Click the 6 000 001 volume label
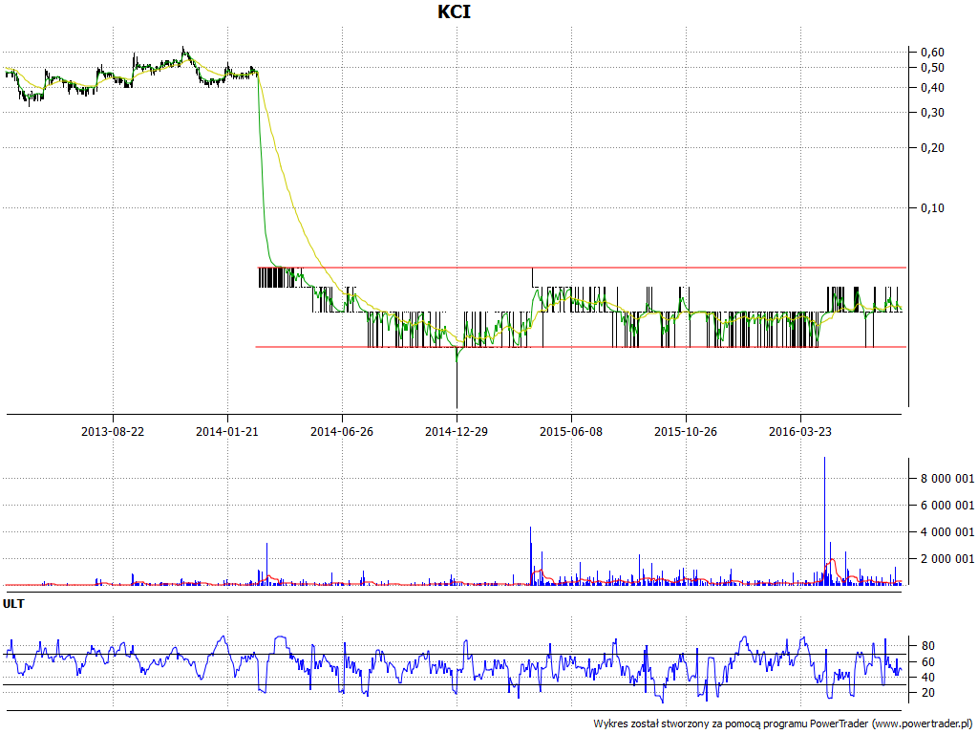 pyautogui.click(x=947, y=505)
